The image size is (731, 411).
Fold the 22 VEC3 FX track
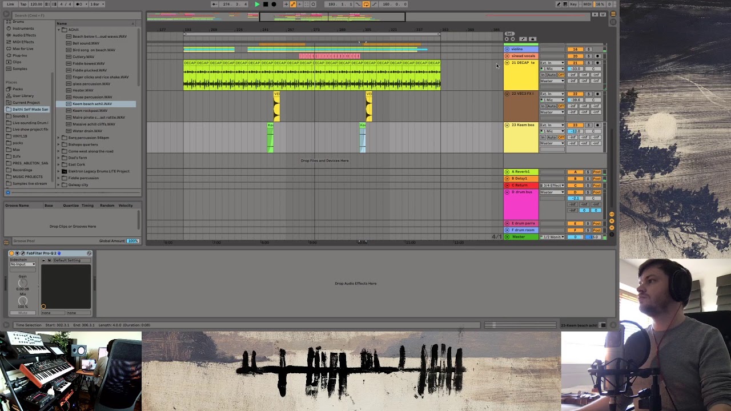tap(507, 94)
